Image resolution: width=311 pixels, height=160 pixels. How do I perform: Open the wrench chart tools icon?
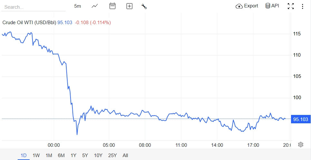pyautogui.click(x=144, y=6)
